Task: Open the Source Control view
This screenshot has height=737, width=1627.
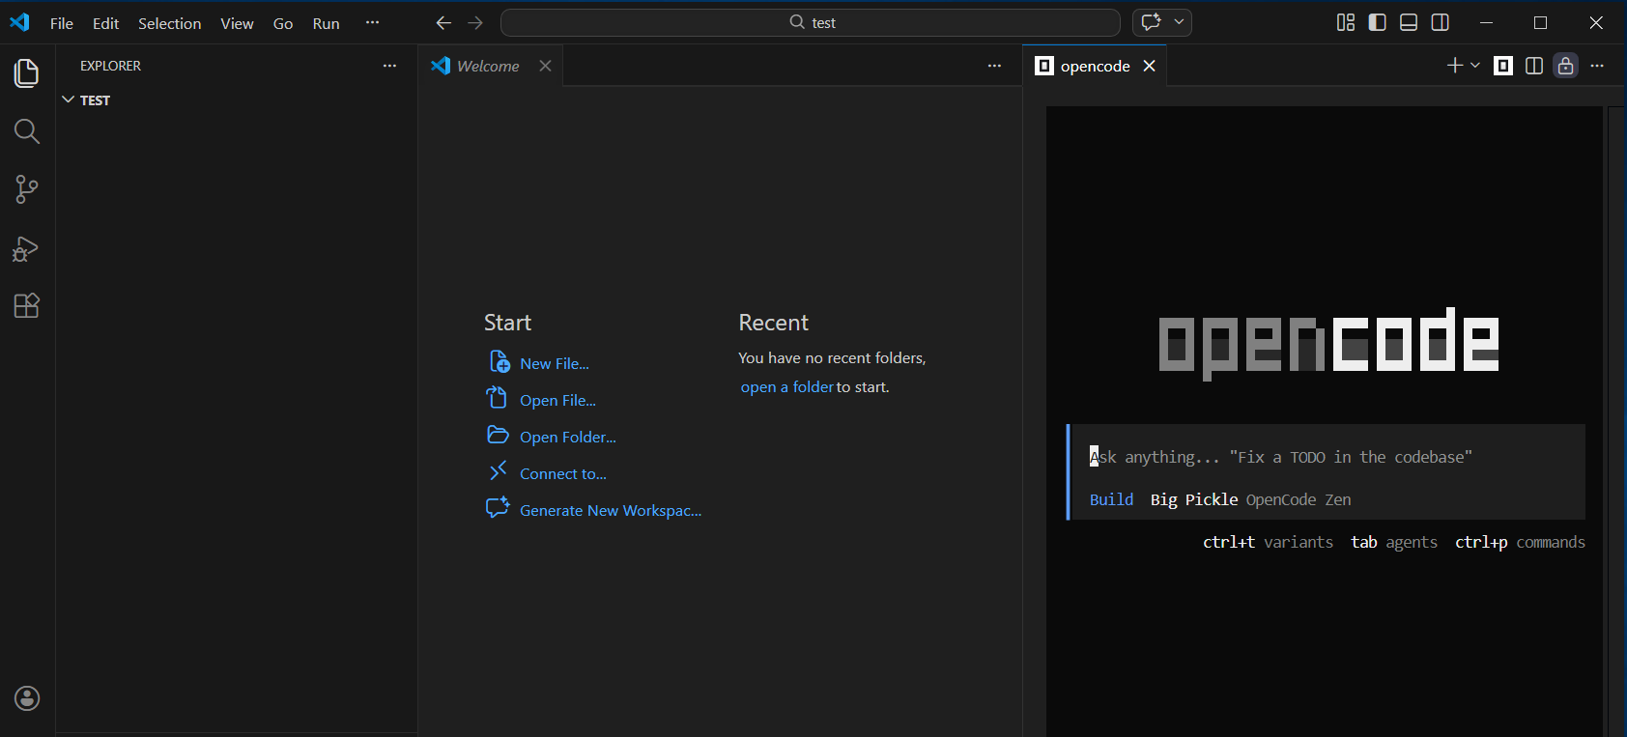Action: (x=27, y=189)
